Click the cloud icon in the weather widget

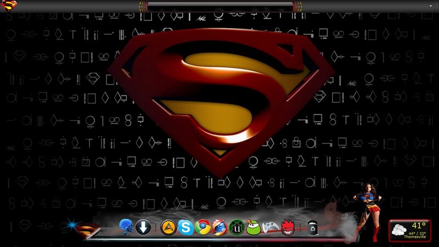click(399, 230)
